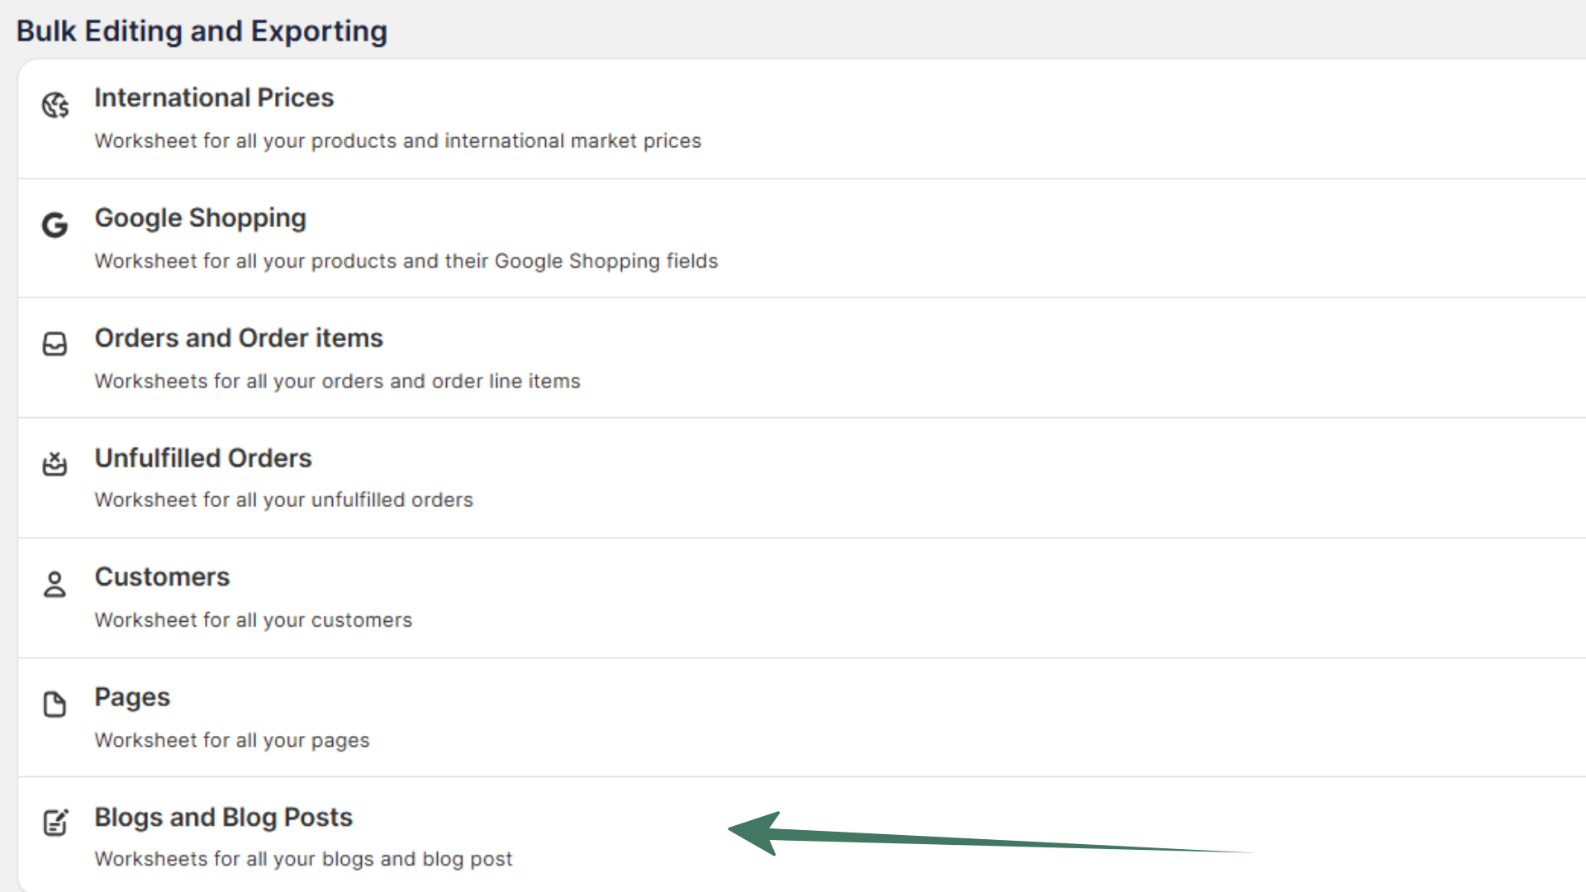The width and height of the screenshot is (1586, 892).
Task: Open the International Prices worksheet
Action: (x=214, y=97)
